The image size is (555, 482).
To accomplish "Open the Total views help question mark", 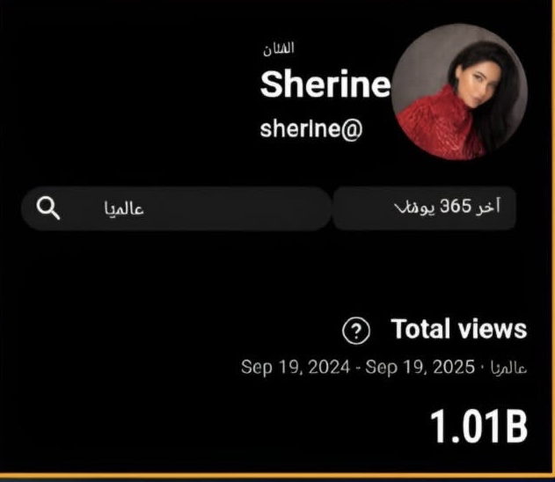I will pyautogui.click(x=356, y=331).
